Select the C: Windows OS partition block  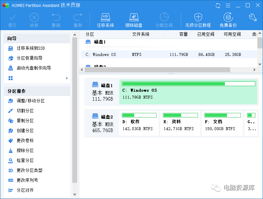point(188,92)
